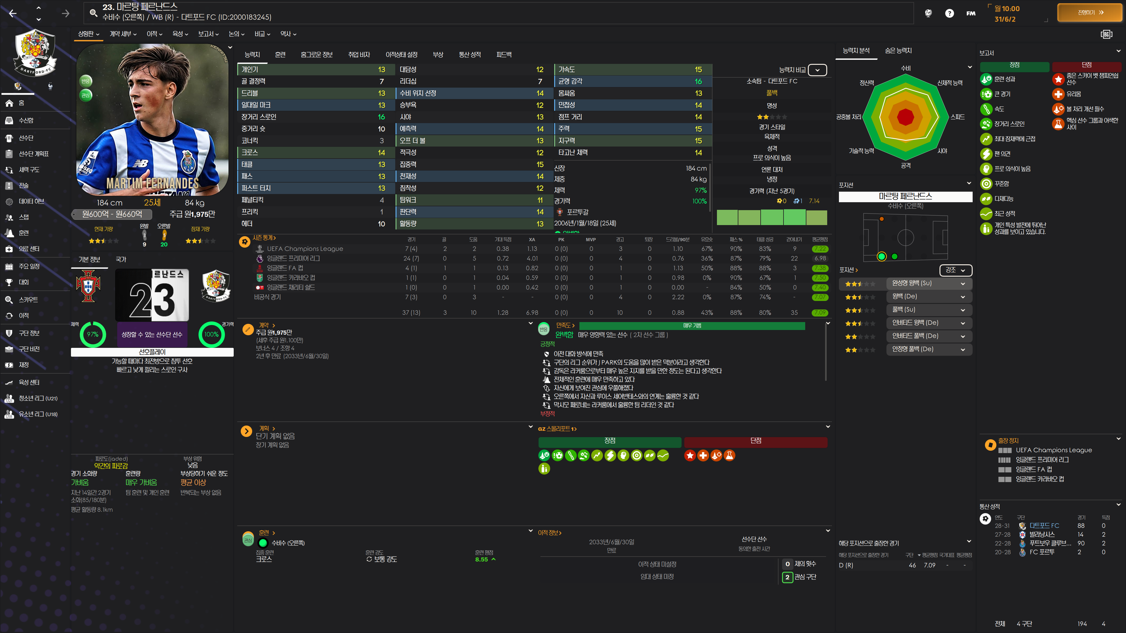Go forward with the right arrow icon
Viewport: 1126px width, 633px height.
pyautogui.click(x=66, y=13)
